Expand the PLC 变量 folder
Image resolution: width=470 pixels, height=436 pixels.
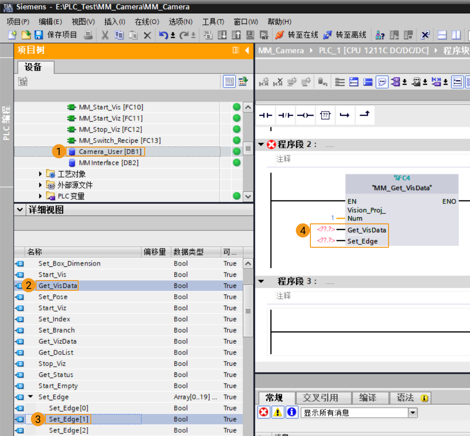[40, 196]
